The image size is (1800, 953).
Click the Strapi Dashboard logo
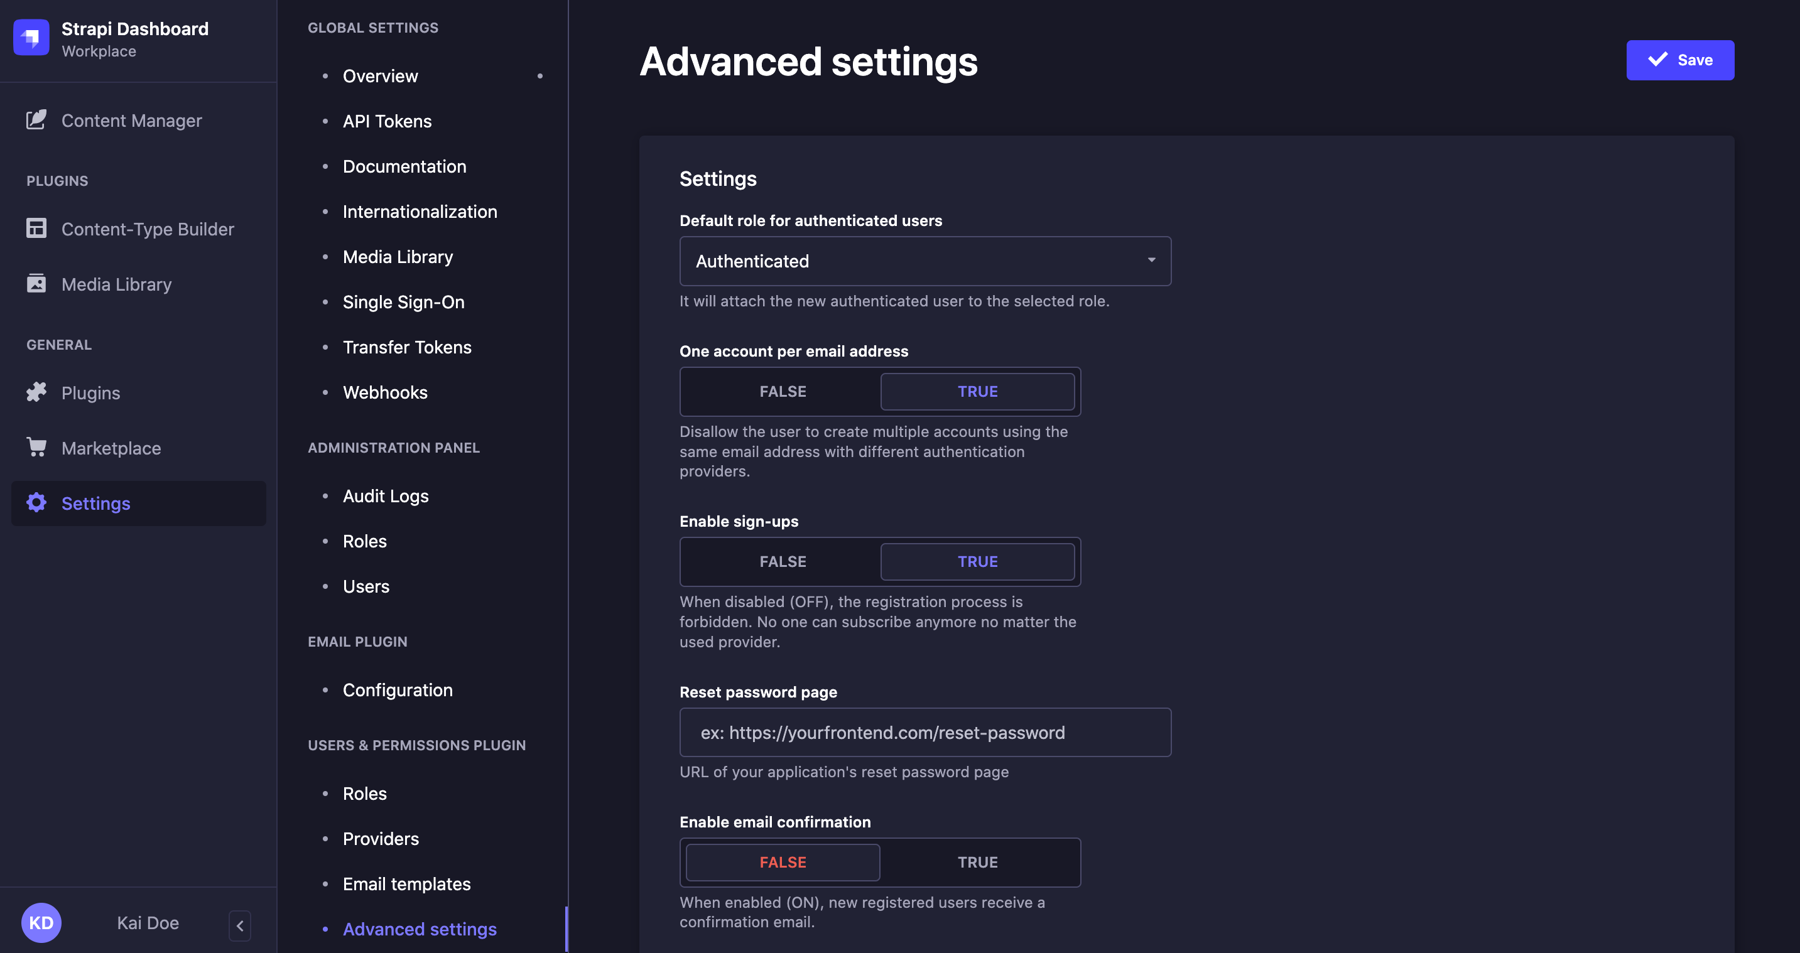coord(31,38)
